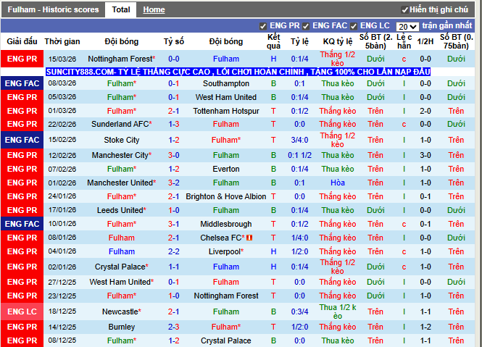Open Tottenham Hotspur team link
Screen dimensions: 482x347
pos(226,111)
